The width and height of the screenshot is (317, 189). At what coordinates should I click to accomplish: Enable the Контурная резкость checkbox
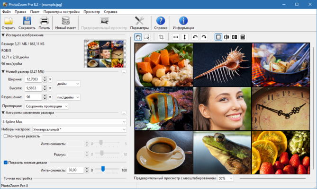click(x=6, y=136)
